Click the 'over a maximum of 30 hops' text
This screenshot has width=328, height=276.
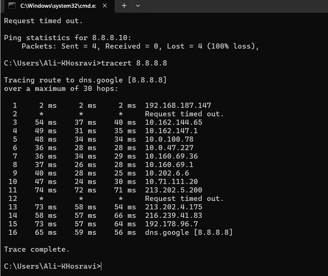59,88
